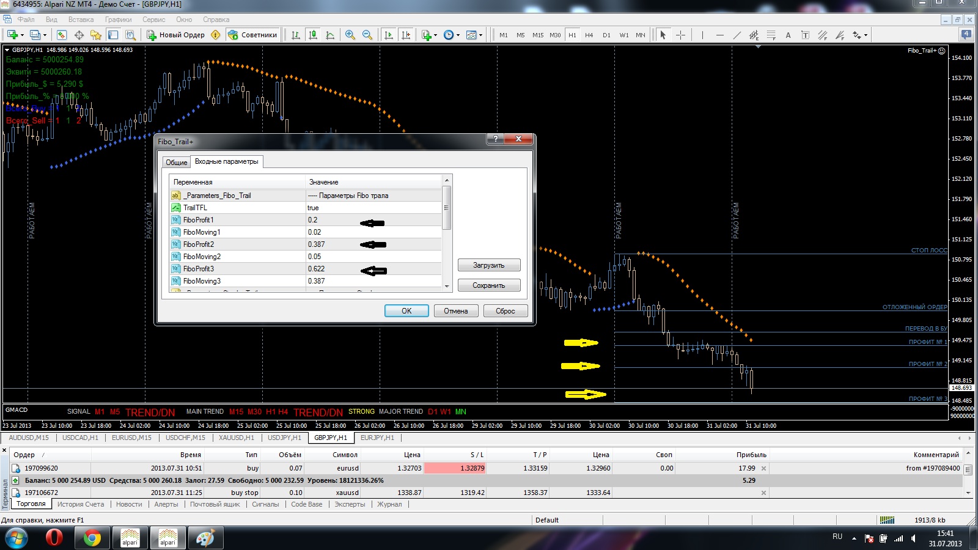
Task: Select the trendline drawing tool
Action: (x=737, y=35)
